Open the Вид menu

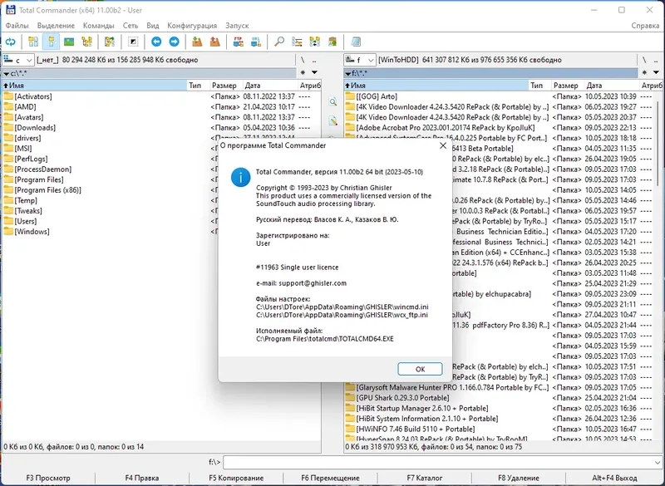pos(153,26)
